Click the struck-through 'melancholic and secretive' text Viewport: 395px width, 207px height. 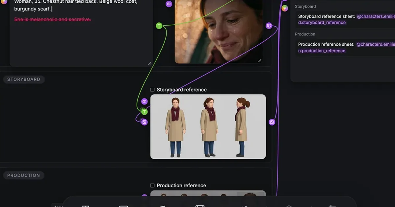(53, 19)
